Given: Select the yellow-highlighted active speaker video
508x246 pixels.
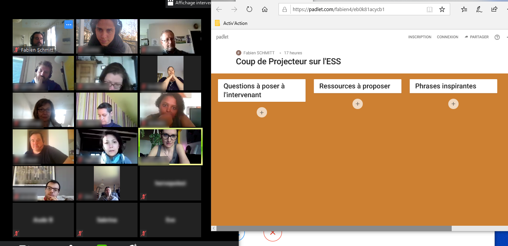Looking at the screenshot, I should (x=170, y=147).
